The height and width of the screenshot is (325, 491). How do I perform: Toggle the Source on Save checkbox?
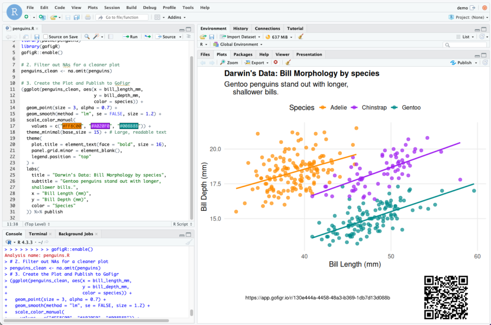tap(46, 36)
